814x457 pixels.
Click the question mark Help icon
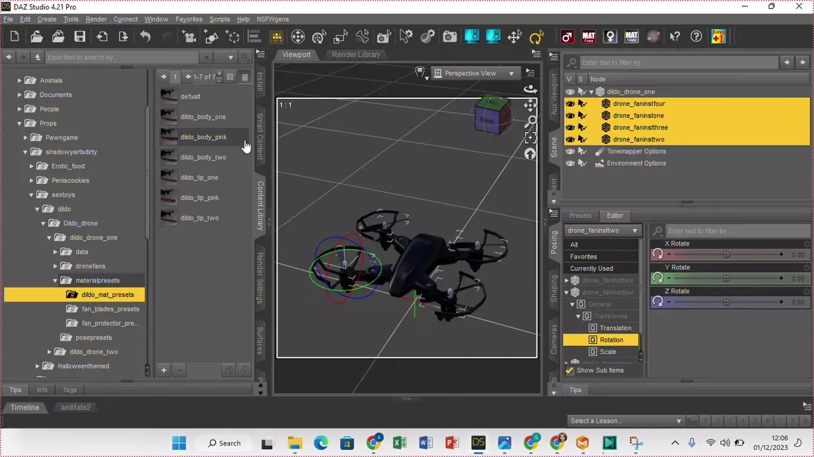[x=697, y=37]
